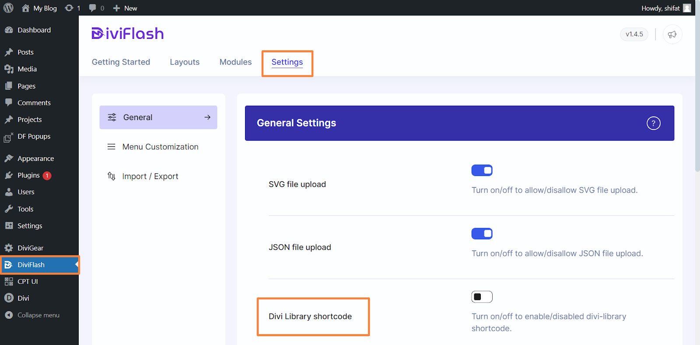Click the Plugins plug icon
The image size is (700, 345).
tap(9, 175)
